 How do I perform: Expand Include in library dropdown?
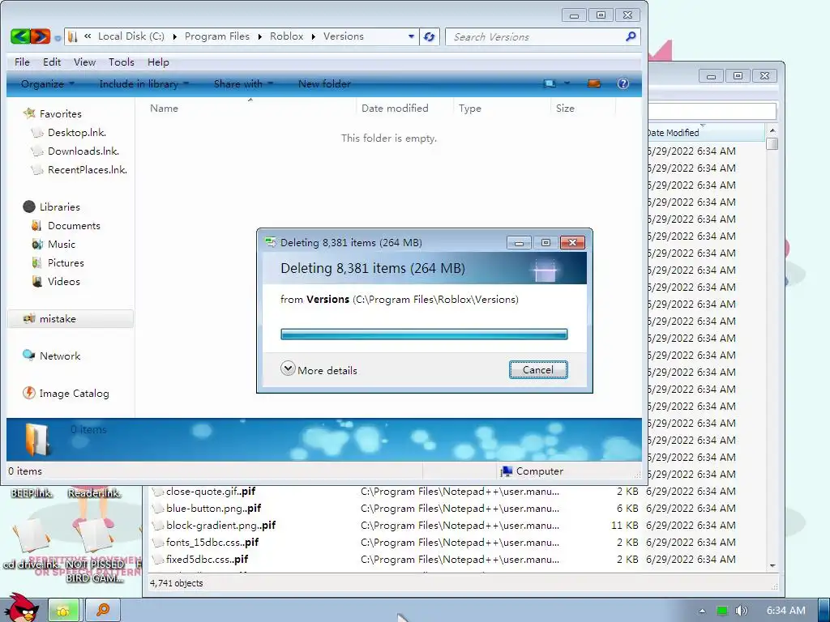click(x=144, y=83)
